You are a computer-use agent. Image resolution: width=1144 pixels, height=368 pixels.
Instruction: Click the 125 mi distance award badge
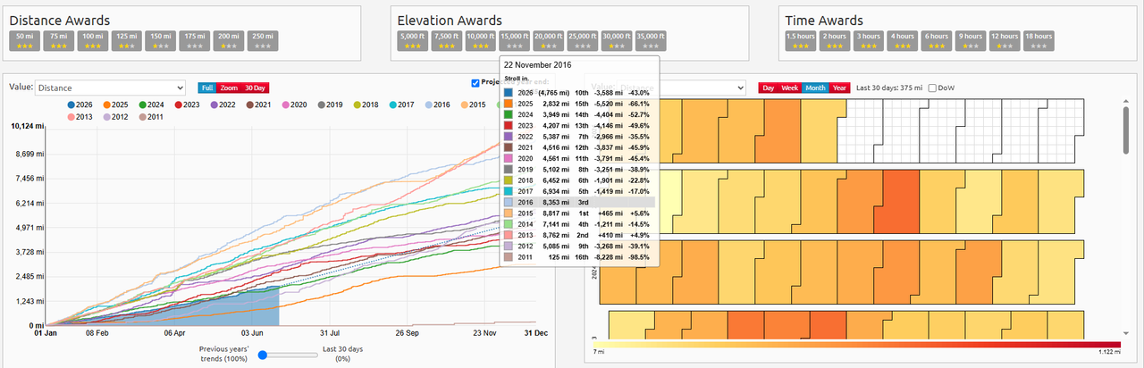(x=126, y=39)
